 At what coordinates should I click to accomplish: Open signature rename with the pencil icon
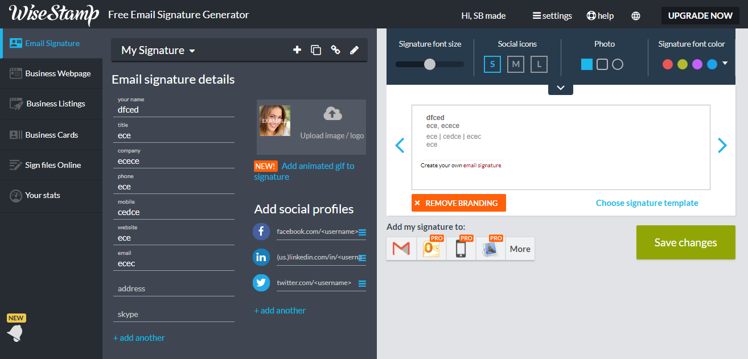(355, 50)
